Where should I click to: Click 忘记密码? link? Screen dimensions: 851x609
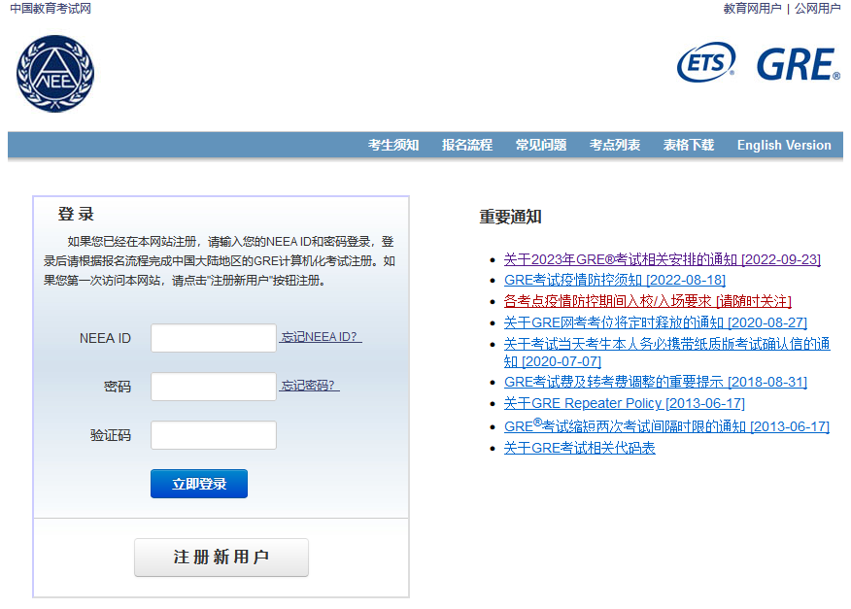310,386
